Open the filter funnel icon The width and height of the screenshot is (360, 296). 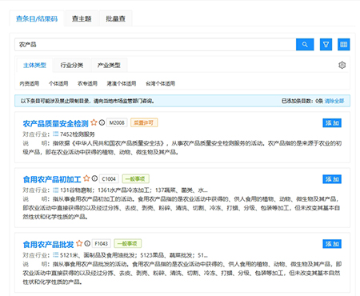pyautogui.click(x=326, y=45)
